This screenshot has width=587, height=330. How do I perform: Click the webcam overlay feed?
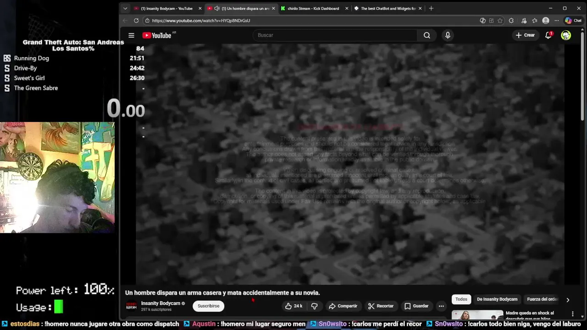click(57, 177)
